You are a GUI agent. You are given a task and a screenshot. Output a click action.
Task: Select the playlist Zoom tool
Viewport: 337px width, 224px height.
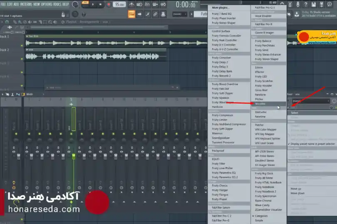click(50, 22)
